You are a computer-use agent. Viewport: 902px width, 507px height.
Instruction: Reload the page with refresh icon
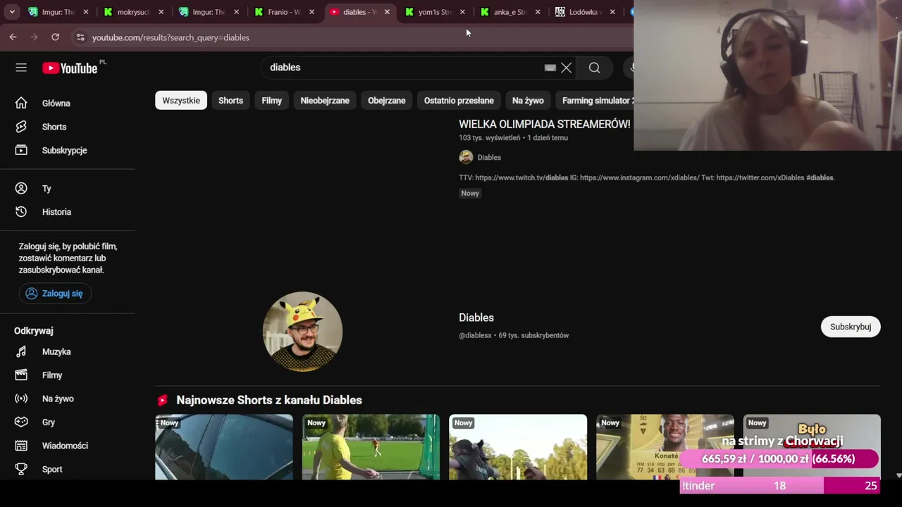point(55,37)
